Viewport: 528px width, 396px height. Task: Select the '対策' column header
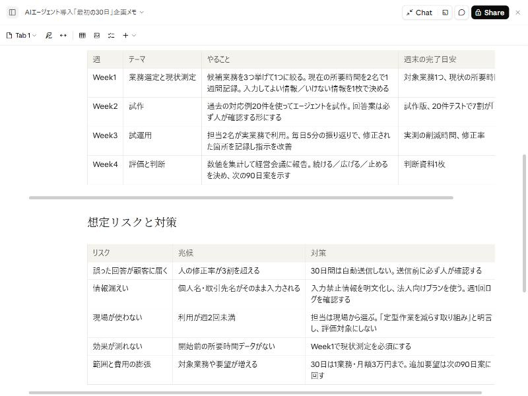[x=400, y=253]
